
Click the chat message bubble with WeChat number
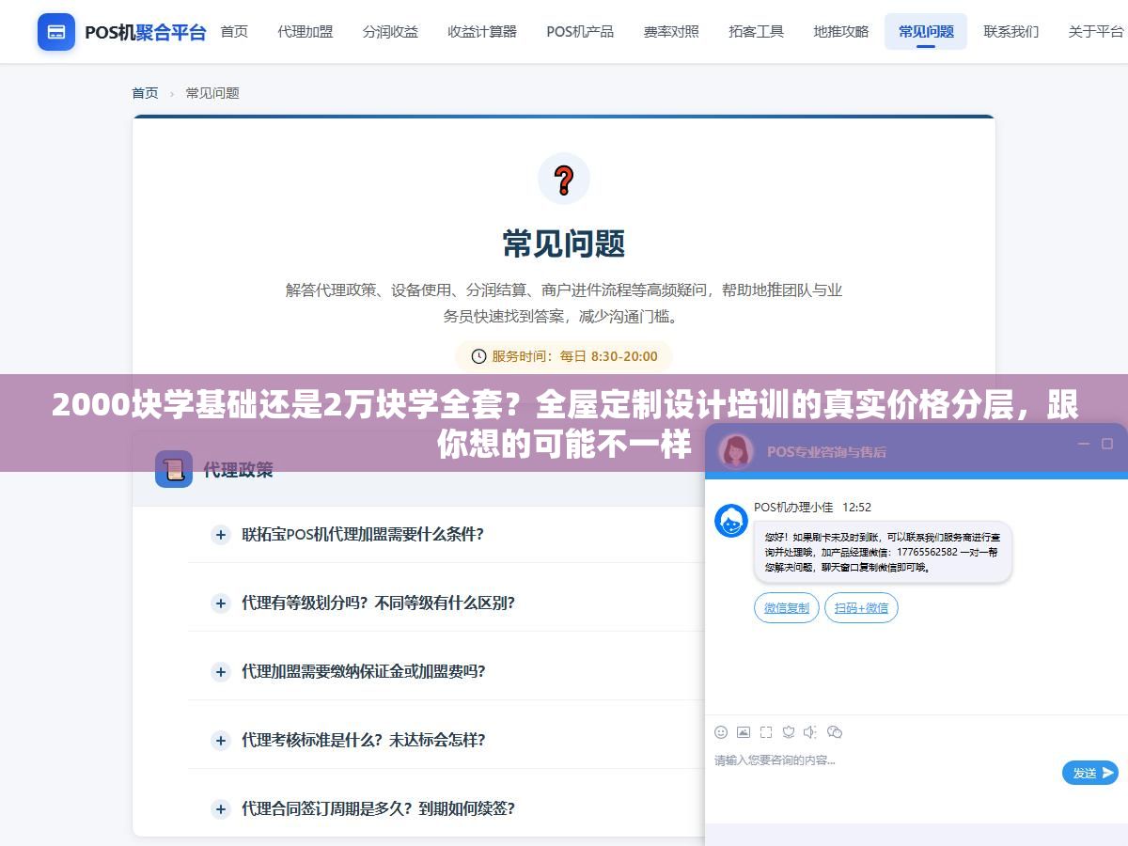[x=883, y=552]
